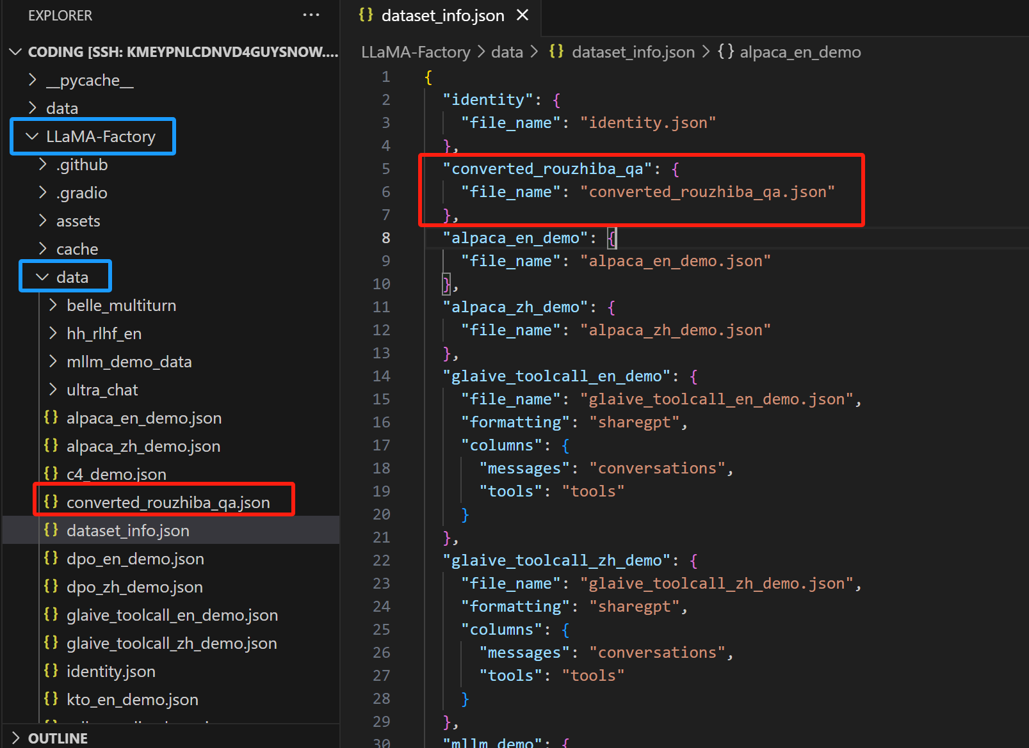
Task: Click LLaMA-Factory in the breadcrumb
Action: pyautogui.click(x=416, y=52)
